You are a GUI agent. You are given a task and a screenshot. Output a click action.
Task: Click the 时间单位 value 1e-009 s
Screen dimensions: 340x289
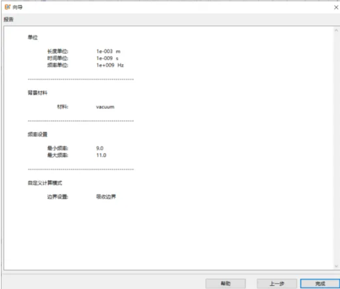(107, 58)
